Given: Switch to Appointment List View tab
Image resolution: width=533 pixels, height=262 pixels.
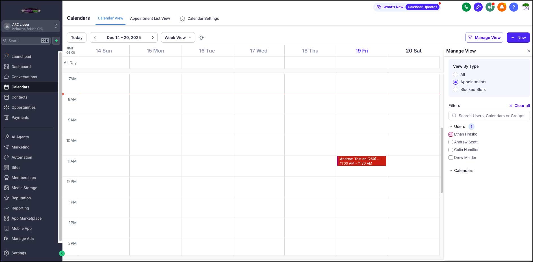Looking at the screenshot, I should coord(150,18).
